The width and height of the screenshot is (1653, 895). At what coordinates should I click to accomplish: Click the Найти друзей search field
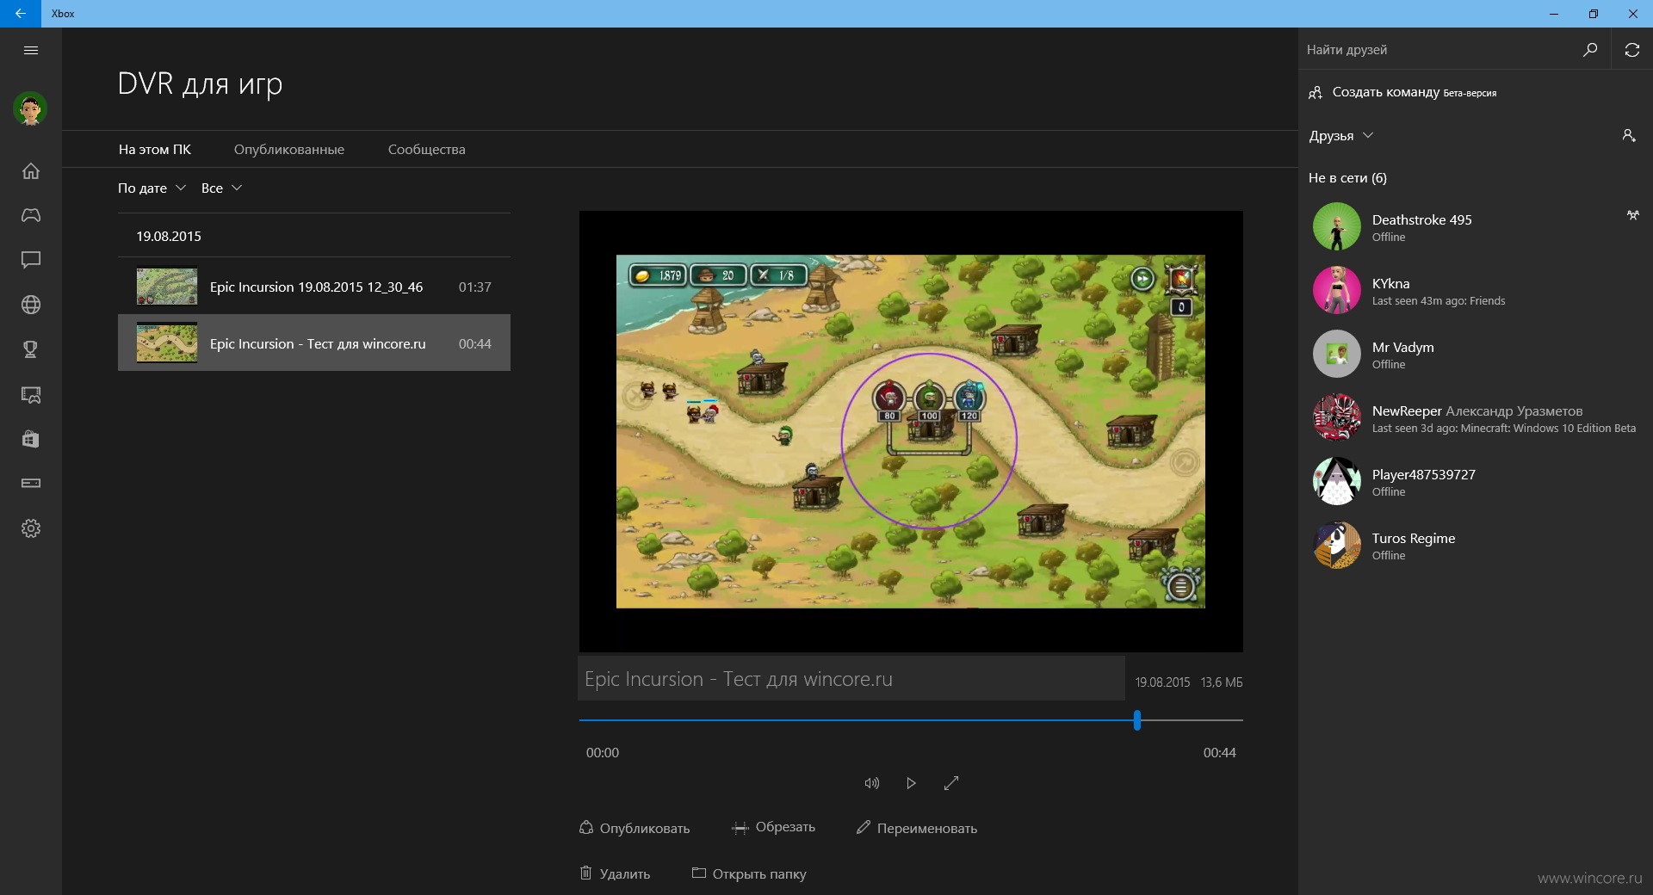[1438, 49]
